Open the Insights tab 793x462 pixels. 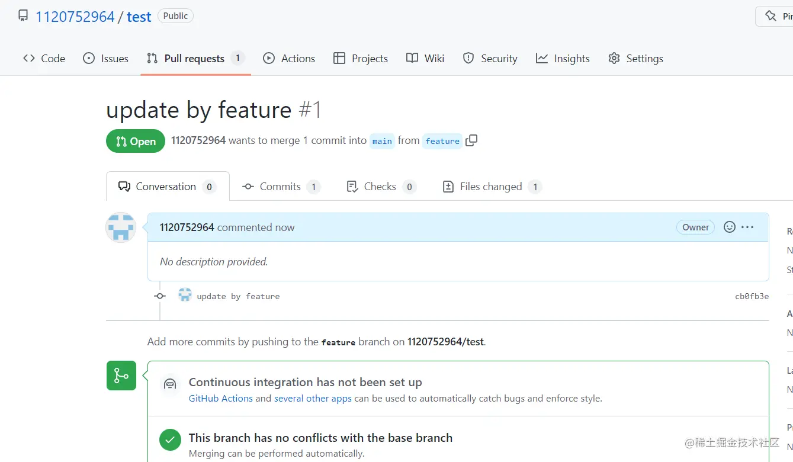click(563, 58)
